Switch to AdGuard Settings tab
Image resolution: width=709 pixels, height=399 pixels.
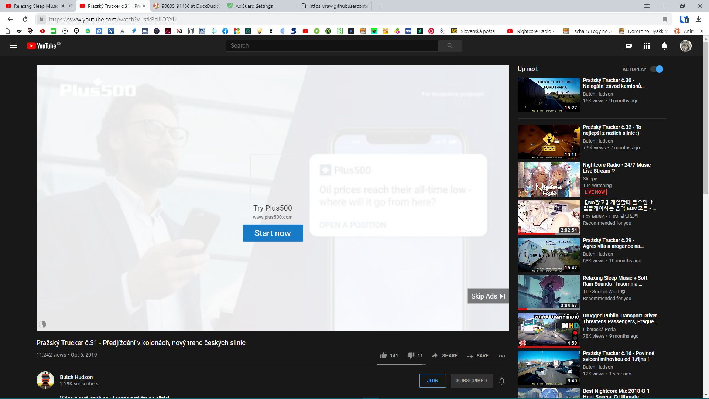coord(260,6)
